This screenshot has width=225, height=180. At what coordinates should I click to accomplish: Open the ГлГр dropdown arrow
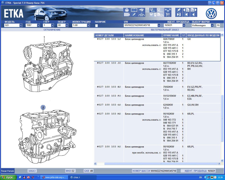coord(52,25)
